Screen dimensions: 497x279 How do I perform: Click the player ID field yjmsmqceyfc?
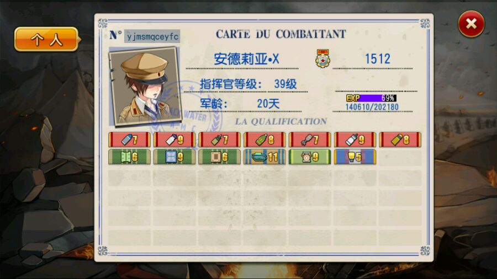152,36
